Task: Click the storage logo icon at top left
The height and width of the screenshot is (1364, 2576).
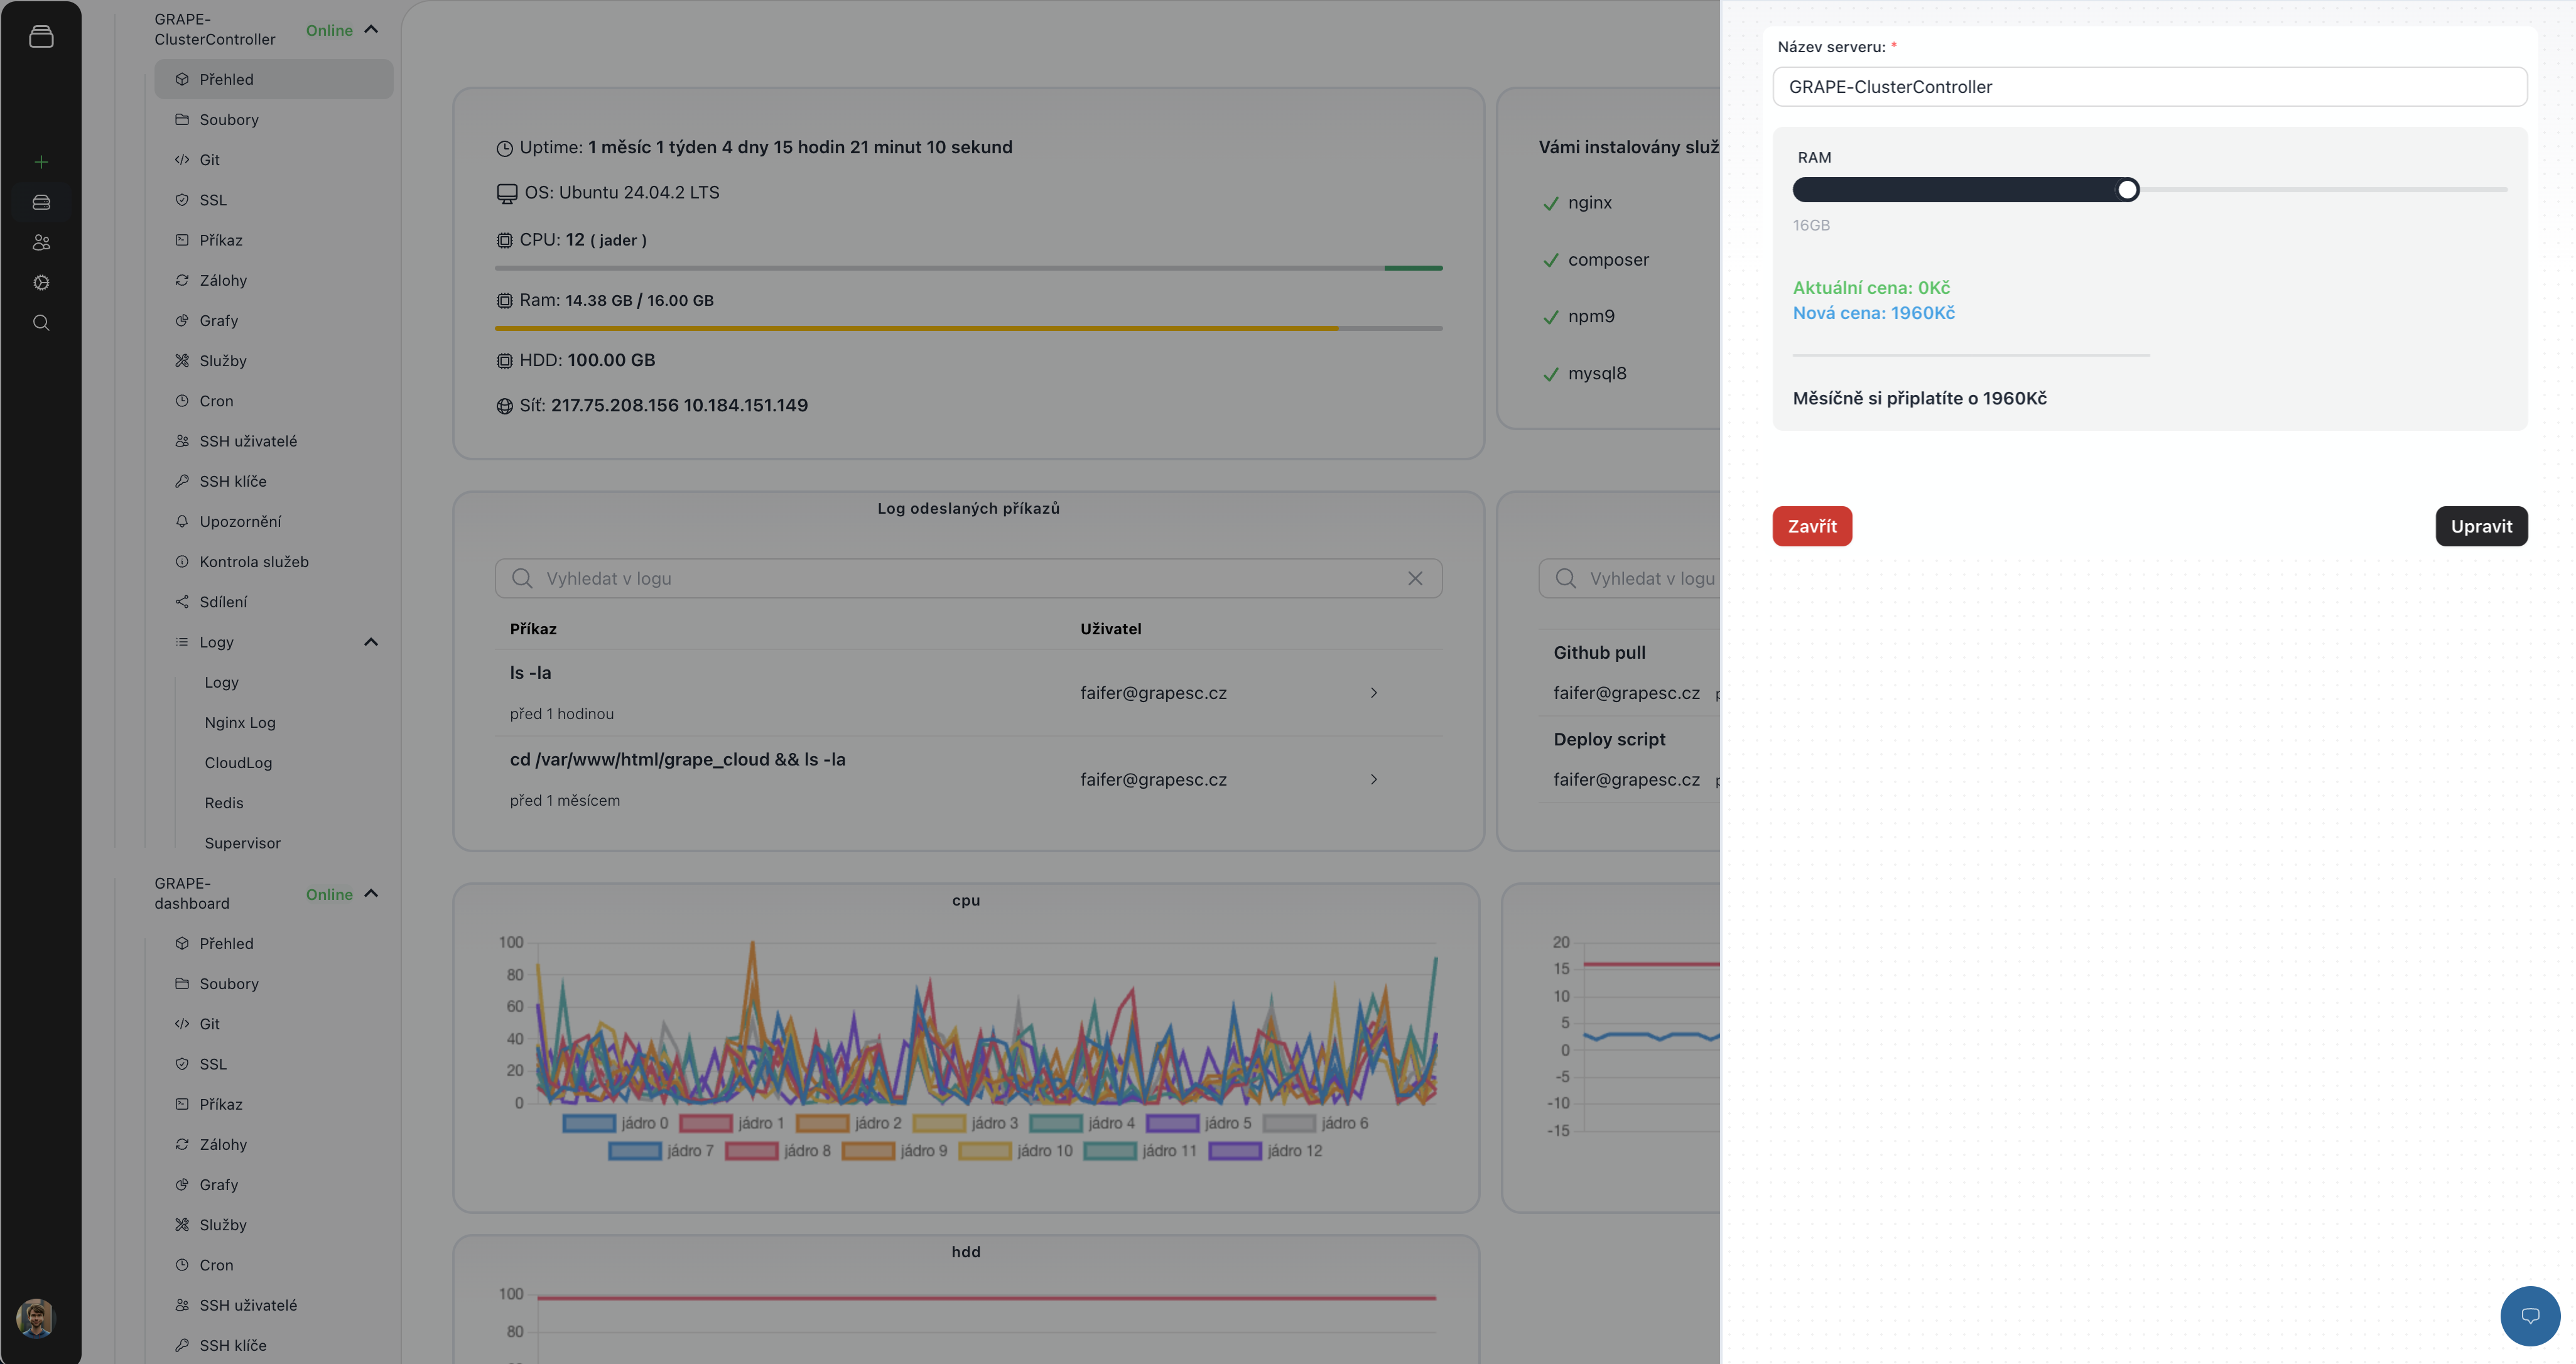Action: click(x=41, y=37)
